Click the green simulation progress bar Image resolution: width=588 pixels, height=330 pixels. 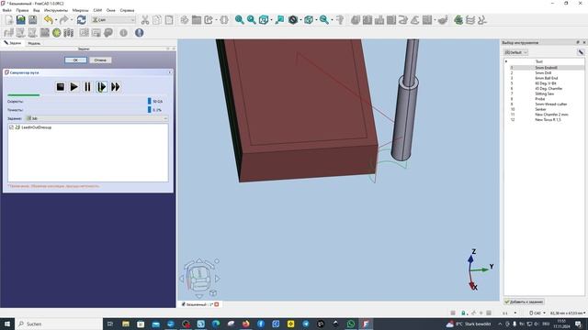[x=24, y=95]
